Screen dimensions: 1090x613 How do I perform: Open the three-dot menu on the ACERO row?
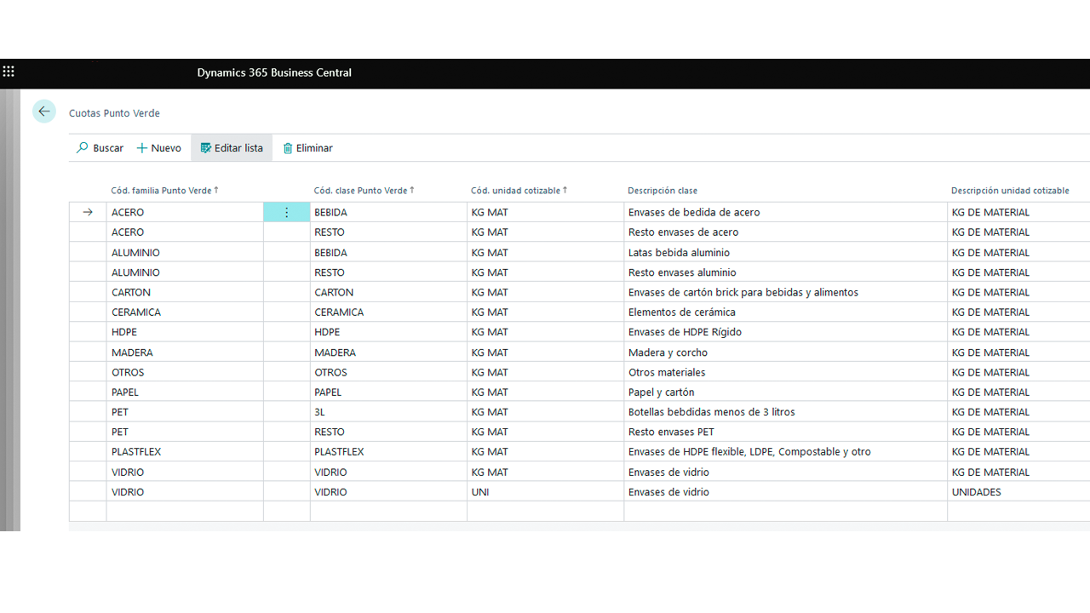tap(287, 212)
